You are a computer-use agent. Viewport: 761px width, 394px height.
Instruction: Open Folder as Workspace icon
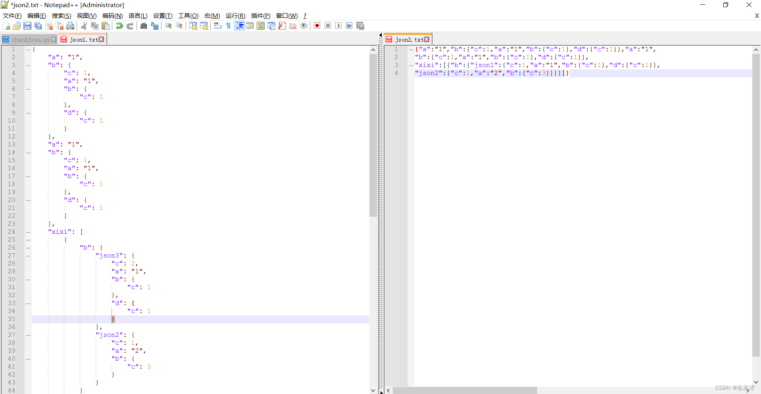[x=293, y=26]
